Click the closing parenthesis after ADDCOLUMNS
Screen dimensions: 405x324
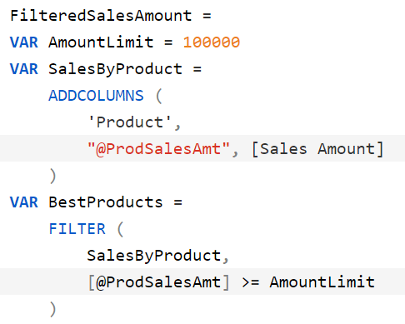[52, 176]
